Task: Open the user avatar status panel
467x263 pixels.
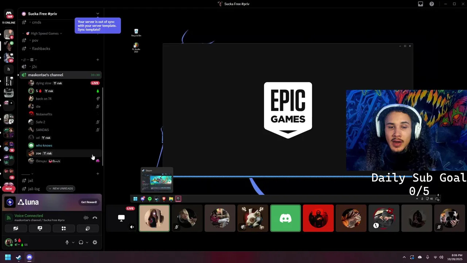Action: tap(9, 242)
